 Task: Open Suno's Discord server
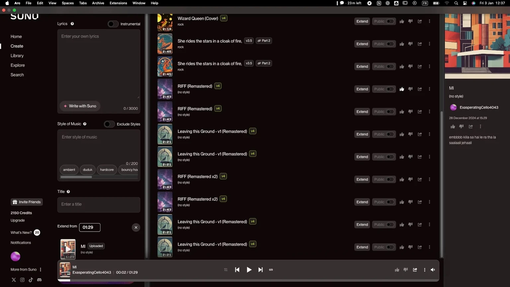(x=39, y=280)
